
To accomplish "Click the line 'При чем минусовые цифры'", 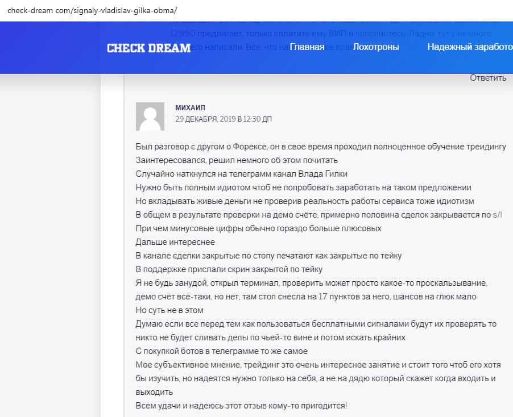I will [x=258, y=228].
